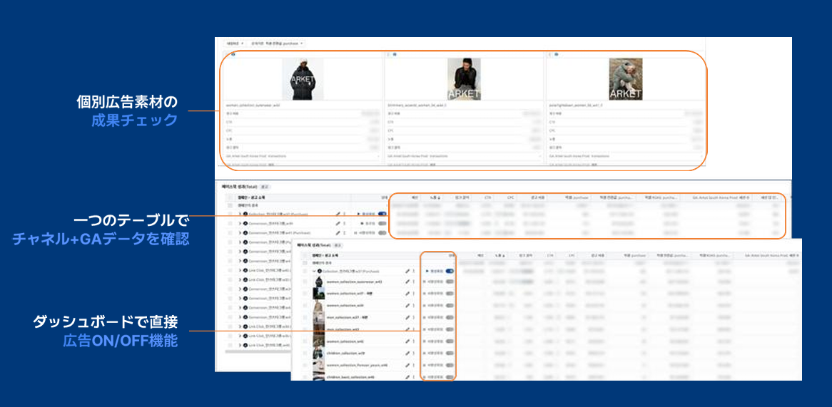
Task: Open three-dot menu for women_collection_w39 row
Action: [414, 305]
